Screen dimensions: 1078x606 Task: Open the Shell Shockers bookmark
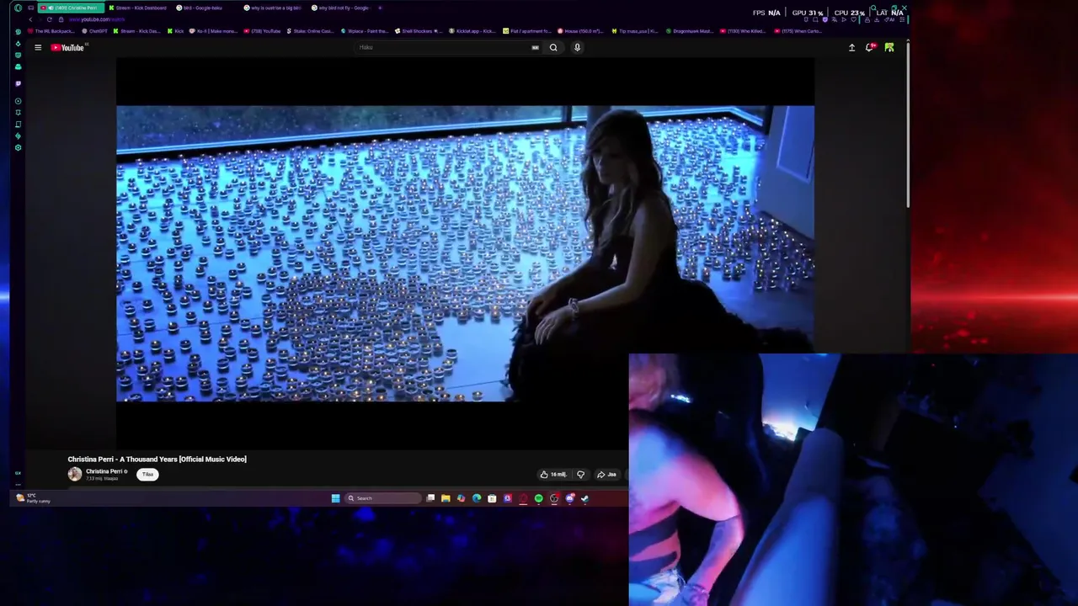click(419, 31)
